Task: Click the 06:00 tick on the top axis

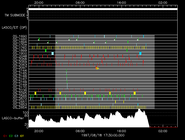Action: click(x=80, y=2)
